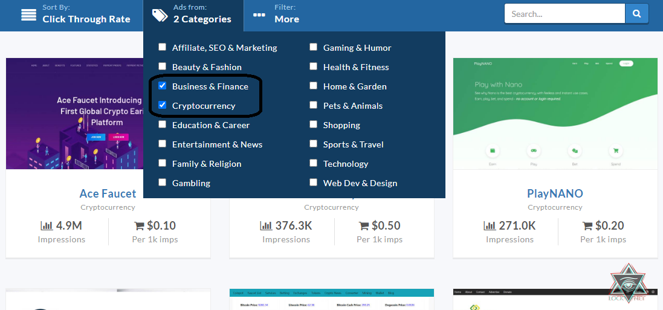Click inside the Search text field
663x310 pixels.
564,13
